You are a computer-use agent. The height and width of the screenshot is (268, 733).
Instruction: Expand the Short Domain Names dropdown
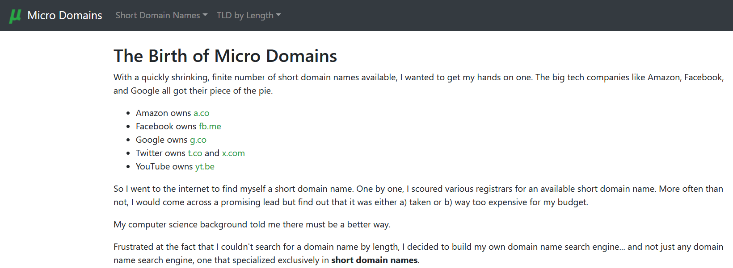click(x=161, y=16)
